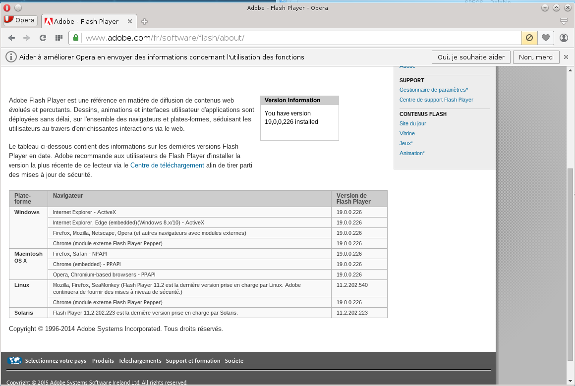The width and height of the screenshot is (575, 386).
Task: Click the world map country icon in footer
Action: 15,360
